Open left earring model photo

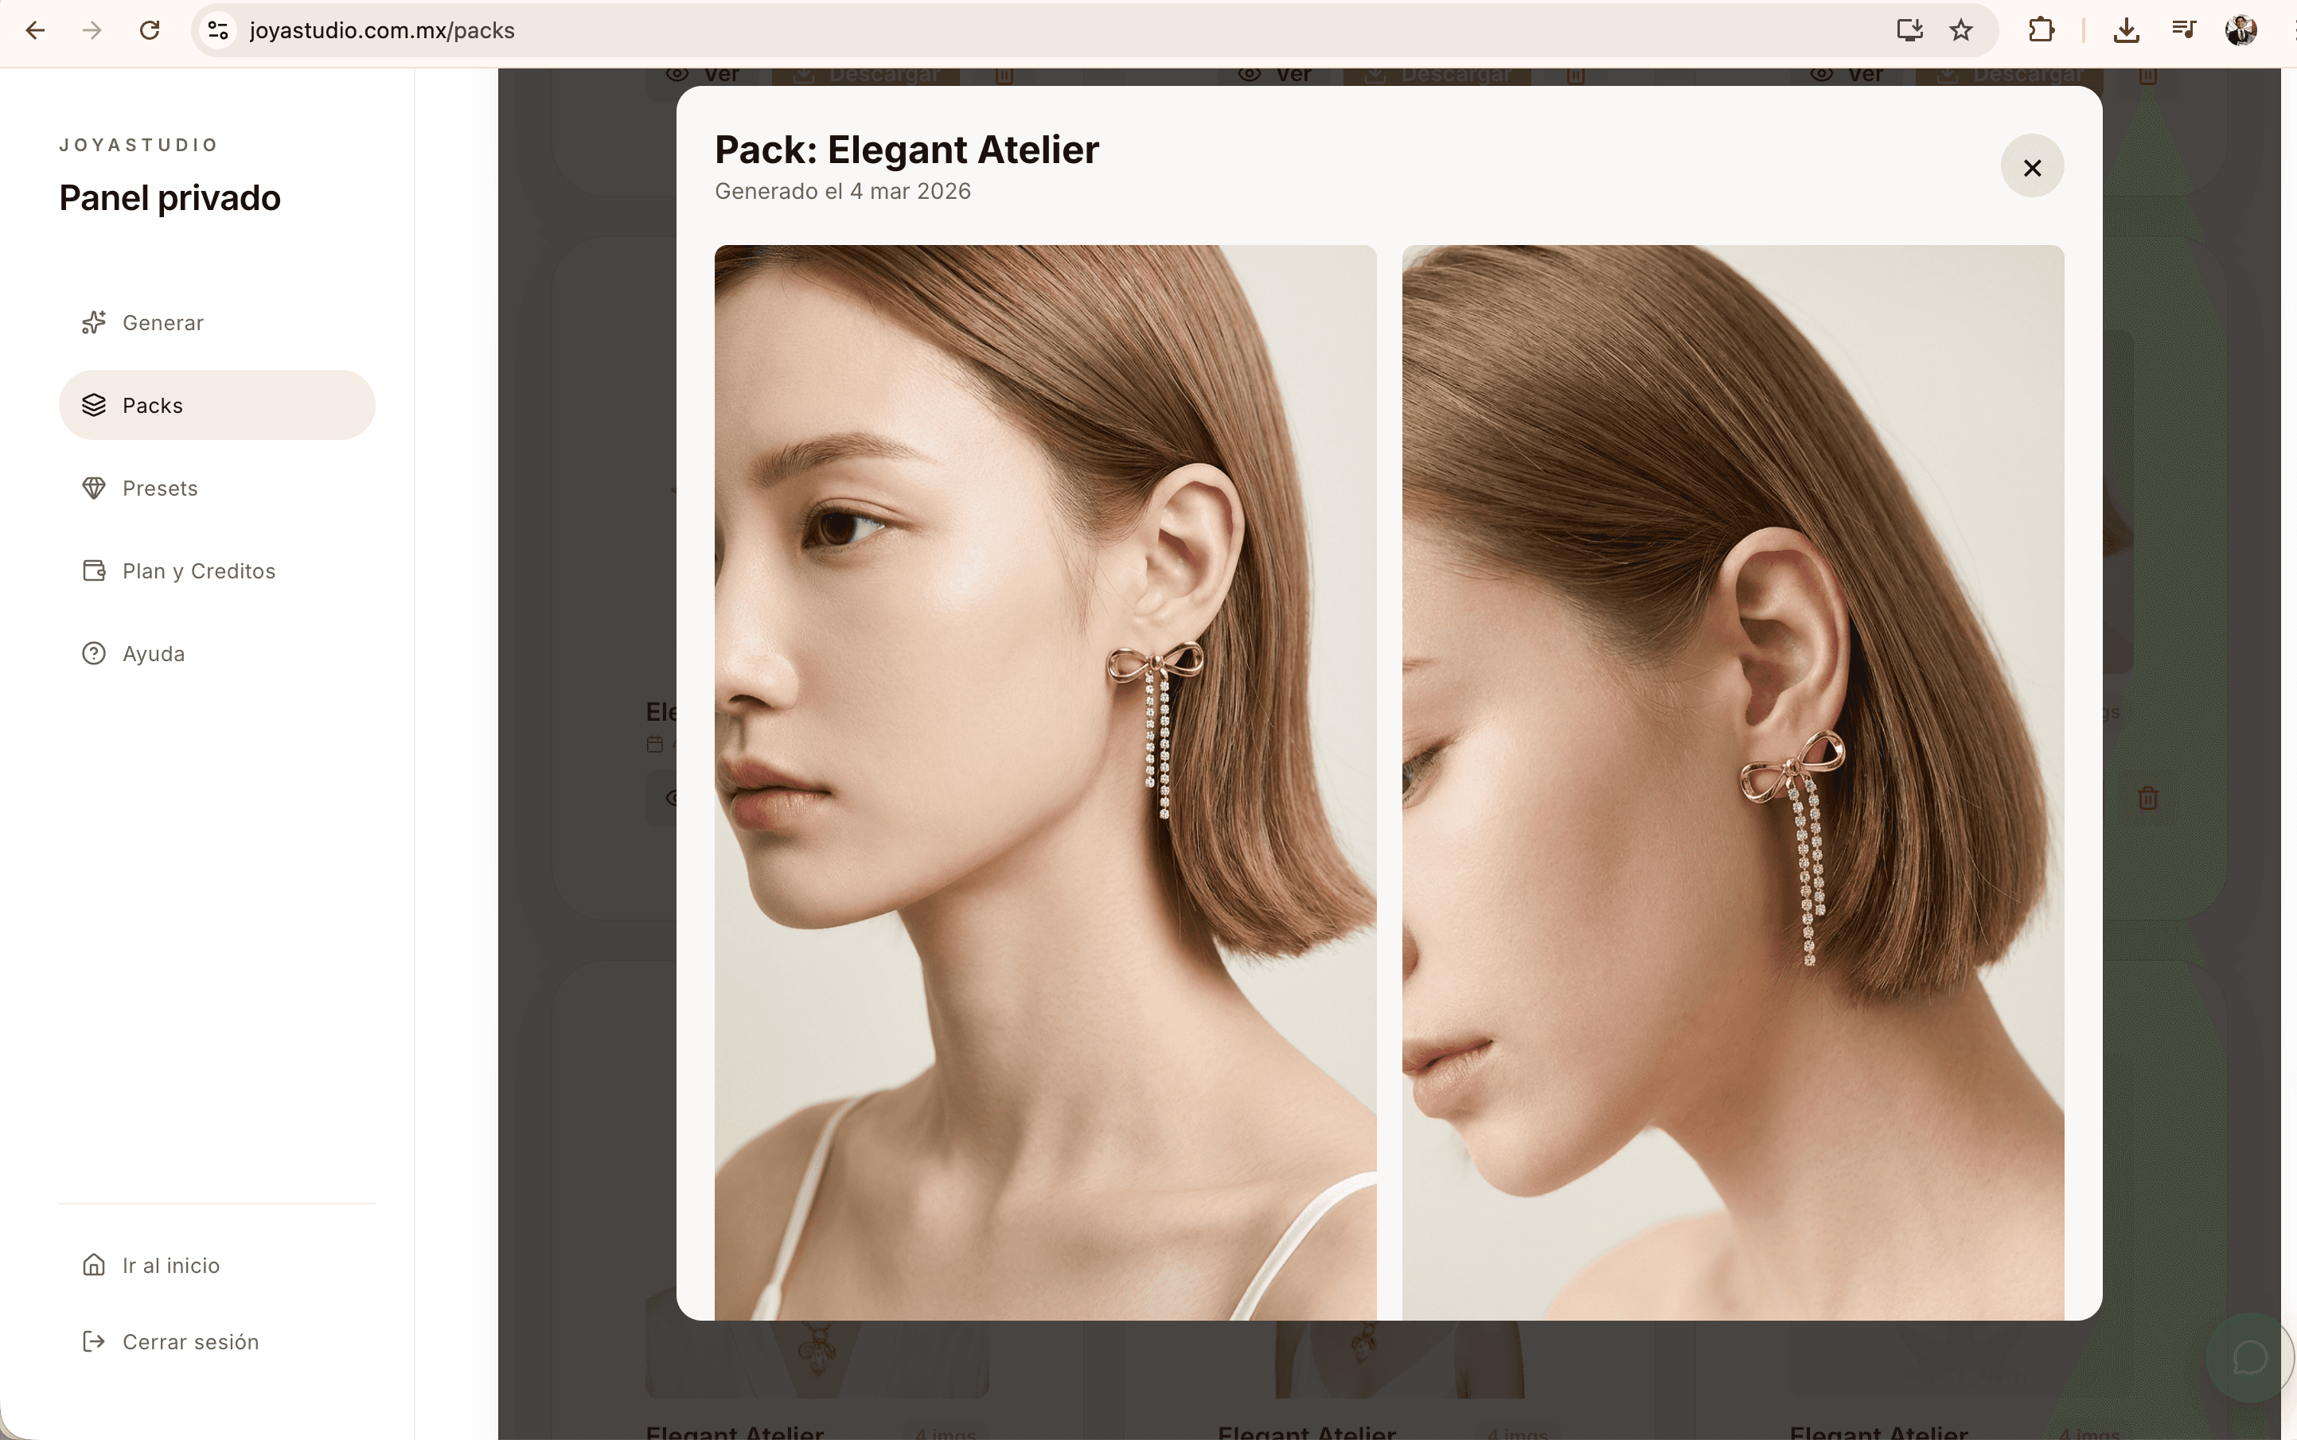point(1044,781)
